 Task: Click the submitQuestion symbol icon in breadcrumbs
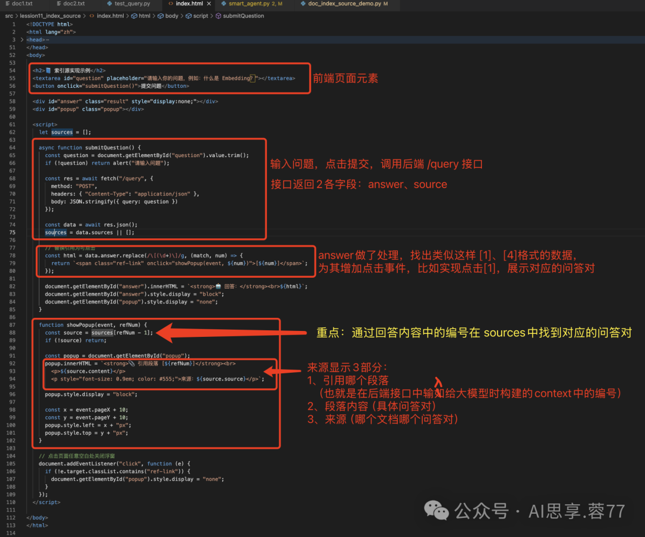(x=217, y=16)
